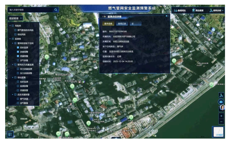The height and width of the screenshot is (142, 229).
Task: Expand the 研判分析 caret arrow
Action: tap(223, 11)
